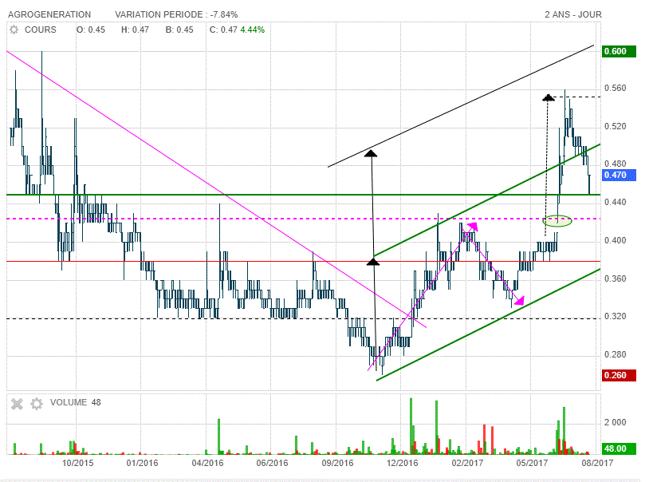649x482 pixels.
Task: Click the closing value C: 0.47
Action: click(223, 30)
